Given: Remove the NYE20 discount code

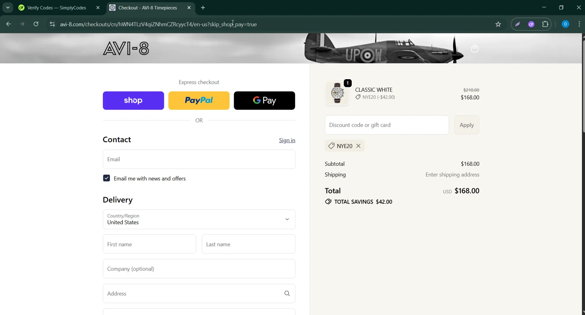Looking at the screenshot, I should point(358,146).
